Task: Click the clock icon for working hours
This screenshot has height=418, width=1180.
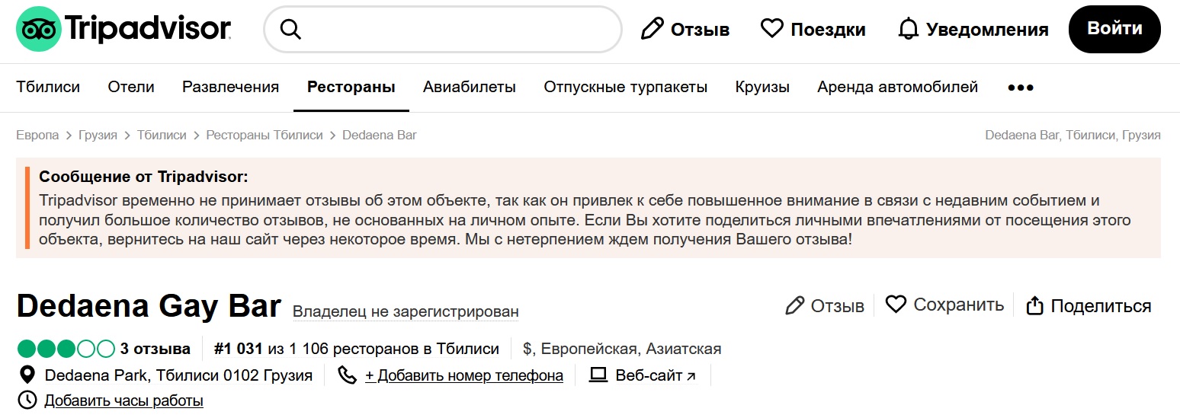Action: point(27,400)
